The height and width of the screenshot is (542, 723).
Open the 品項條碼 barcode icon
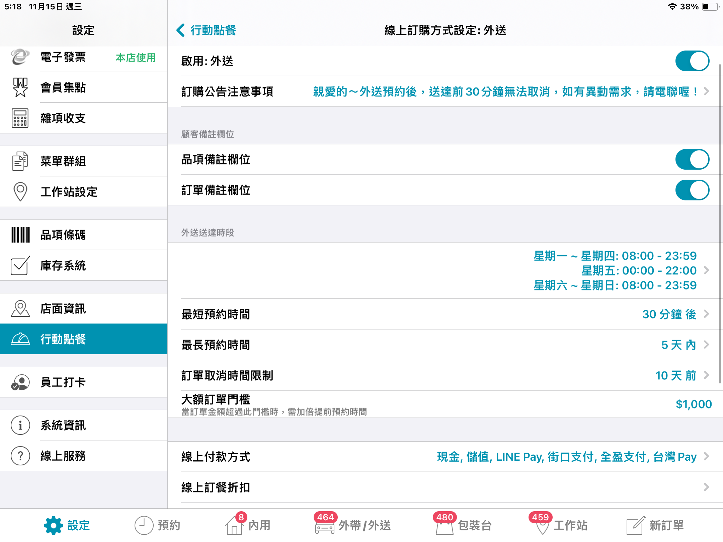click(20, 235)
